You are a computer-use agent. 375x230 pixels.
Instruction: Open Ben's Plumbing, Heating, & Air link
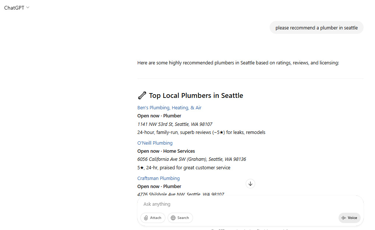pos(169,107)
